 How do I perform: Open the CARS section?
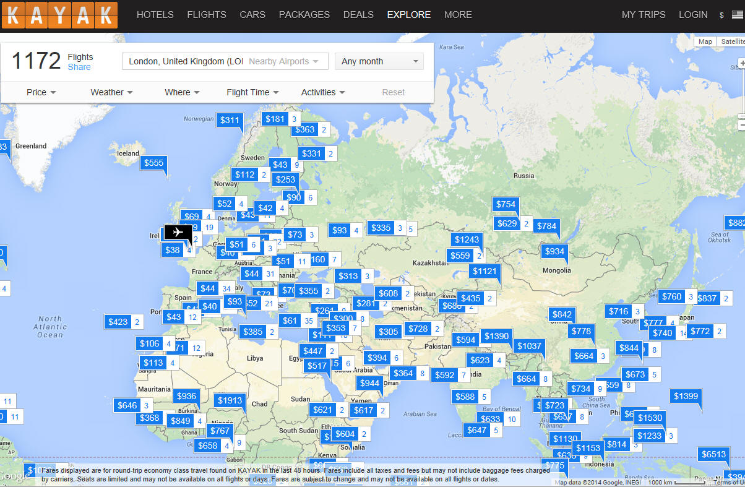pos(252,15)
